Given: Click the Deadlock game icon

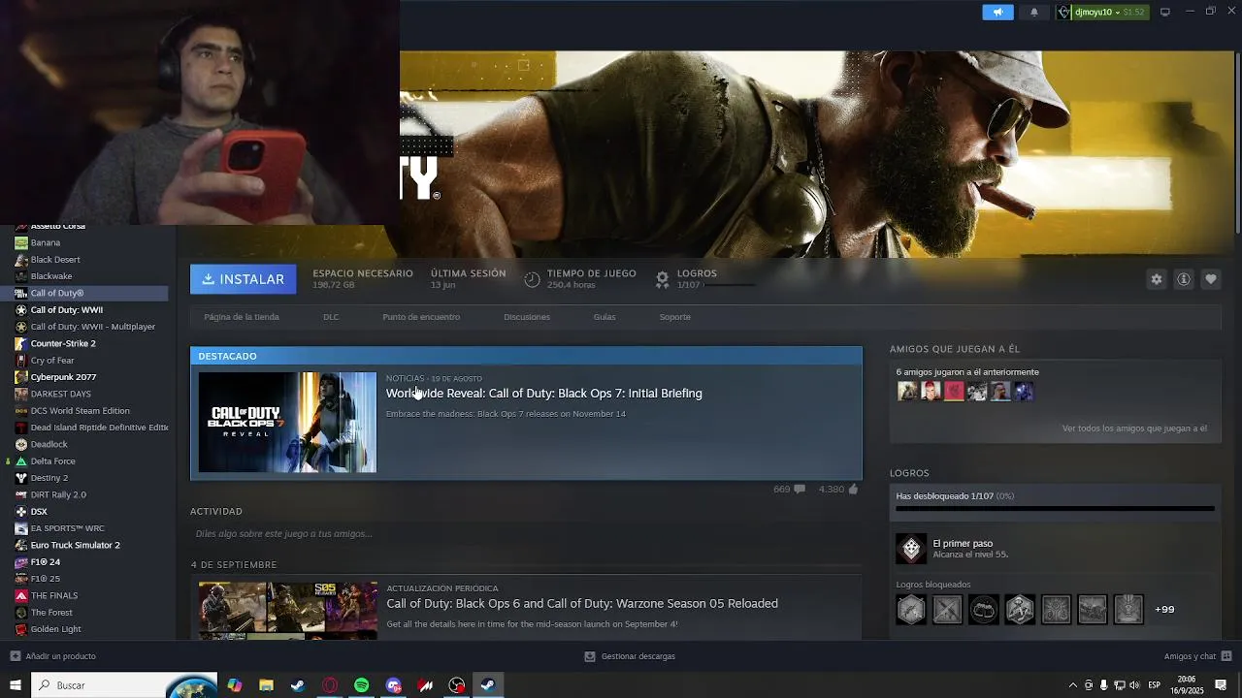Looking at the screenshot, I should [x=21, y=444].
